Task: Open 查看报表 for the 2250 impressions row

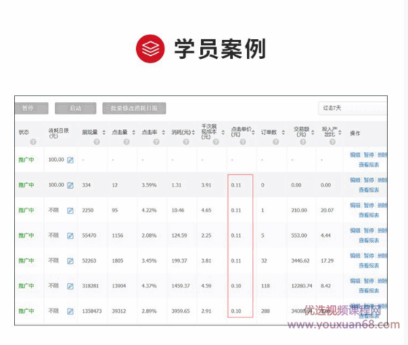Action: point(369,215)
